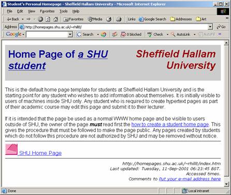Click the Windows flag throbber logo
231x195 pixels.
(223, 11)
